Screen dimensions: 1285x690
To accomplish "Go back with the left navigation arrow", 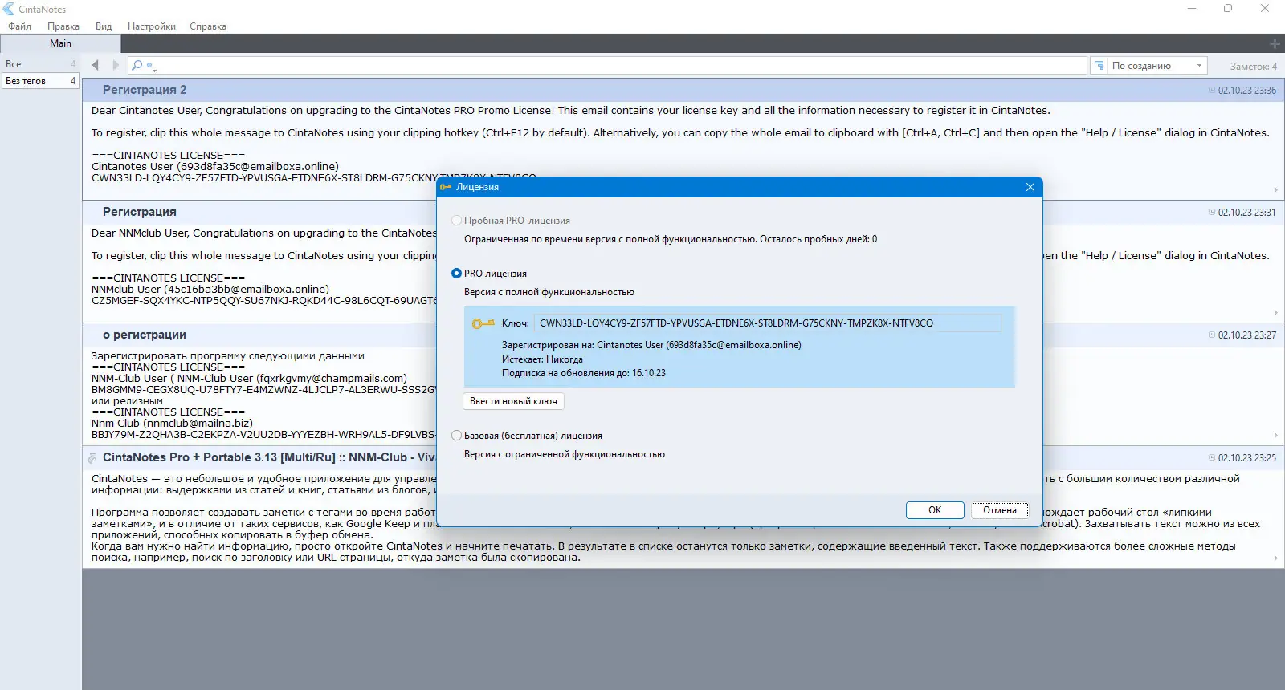I will 96,65.
